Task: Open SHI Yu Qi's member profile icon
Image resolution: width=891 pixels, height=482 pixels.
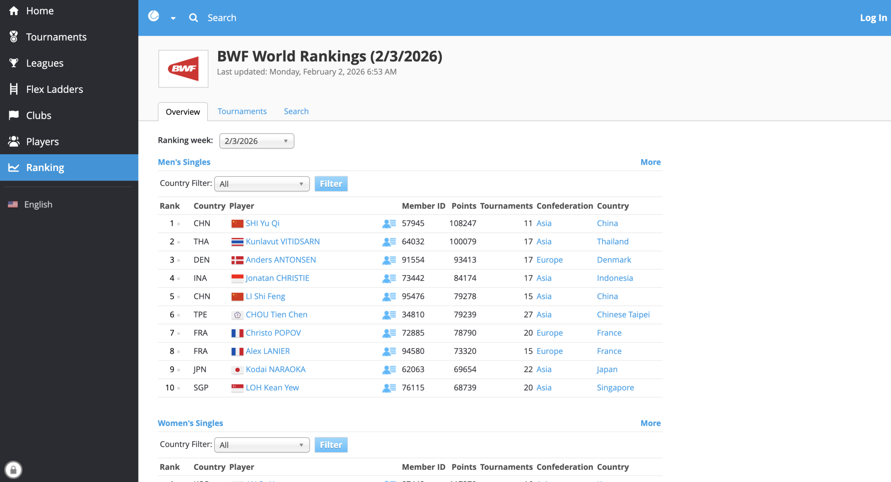Action: [x=389, y=223]
